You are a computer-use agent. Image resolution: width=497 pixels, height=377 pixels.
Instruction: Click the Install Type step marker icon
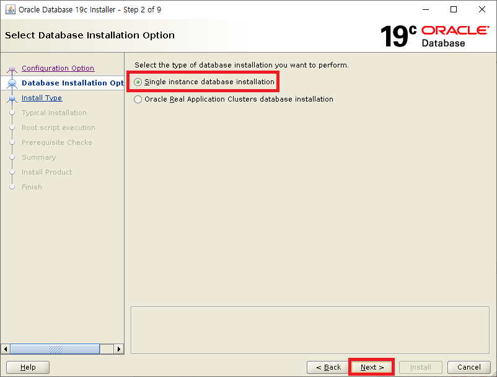(x=12, y=99)
